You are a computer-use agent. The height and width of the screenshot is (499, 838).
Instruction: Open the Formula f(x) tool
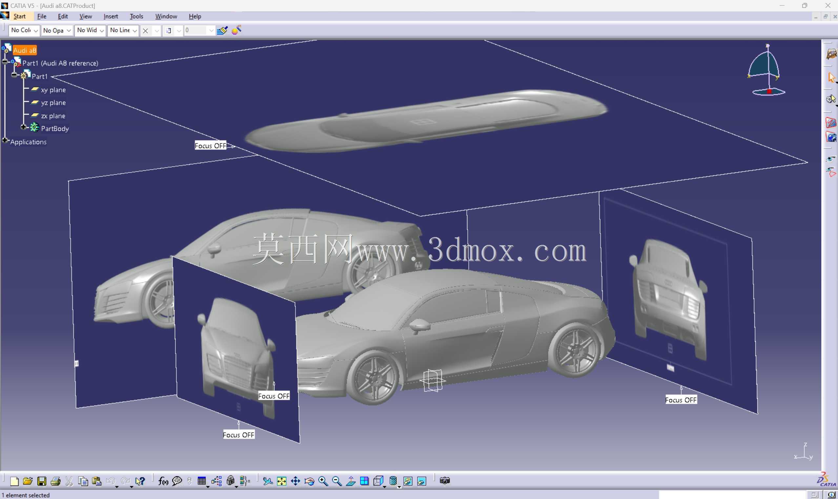click(x=163, y=481)
